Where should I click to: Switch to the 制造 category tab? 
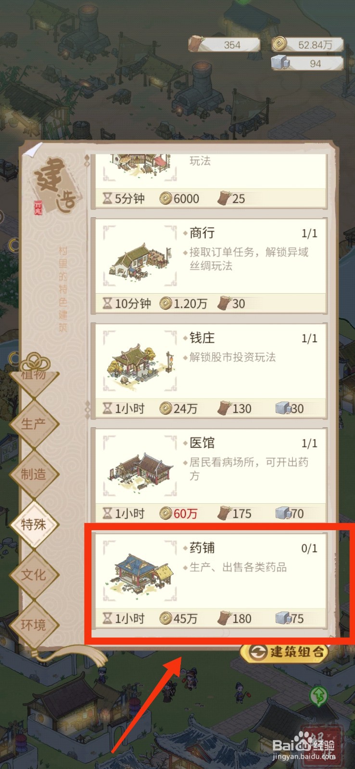(33, 474)
